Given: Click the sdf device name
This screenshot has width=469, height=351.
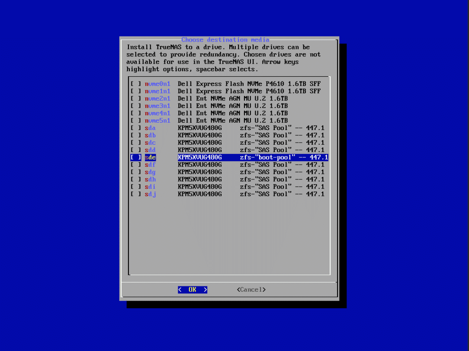Looking at the screenshot, I should click(150, 164).
